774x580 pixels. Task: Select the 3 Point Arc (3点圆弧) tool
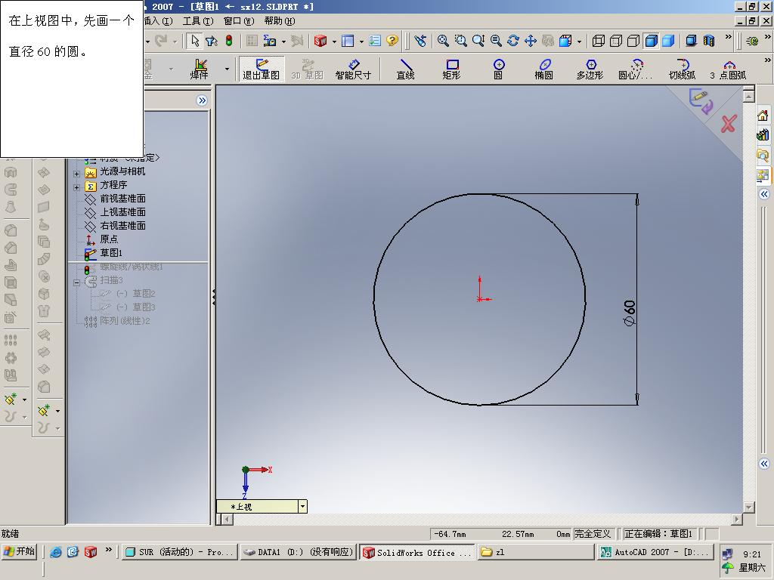728,69
